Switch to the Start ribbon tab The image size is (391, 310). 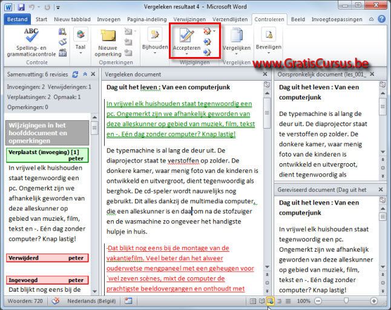(41, 19)
